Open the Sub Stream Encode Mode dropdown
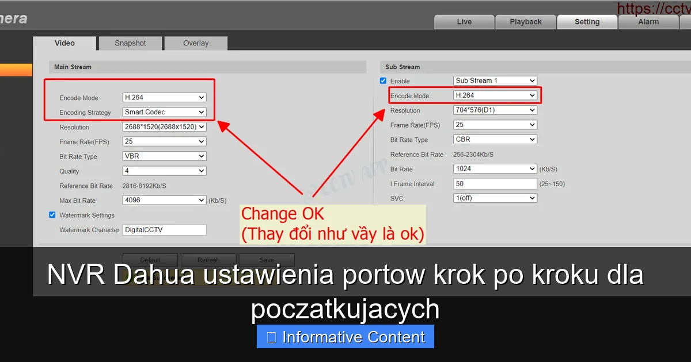This screenshot has height=362, width=691. [494, 95]
